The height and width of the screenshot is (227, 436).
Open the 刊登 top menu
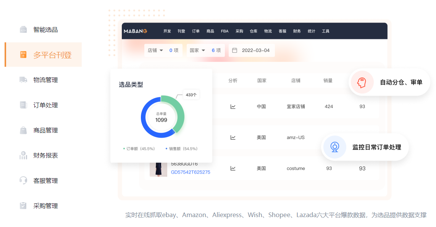181,31
